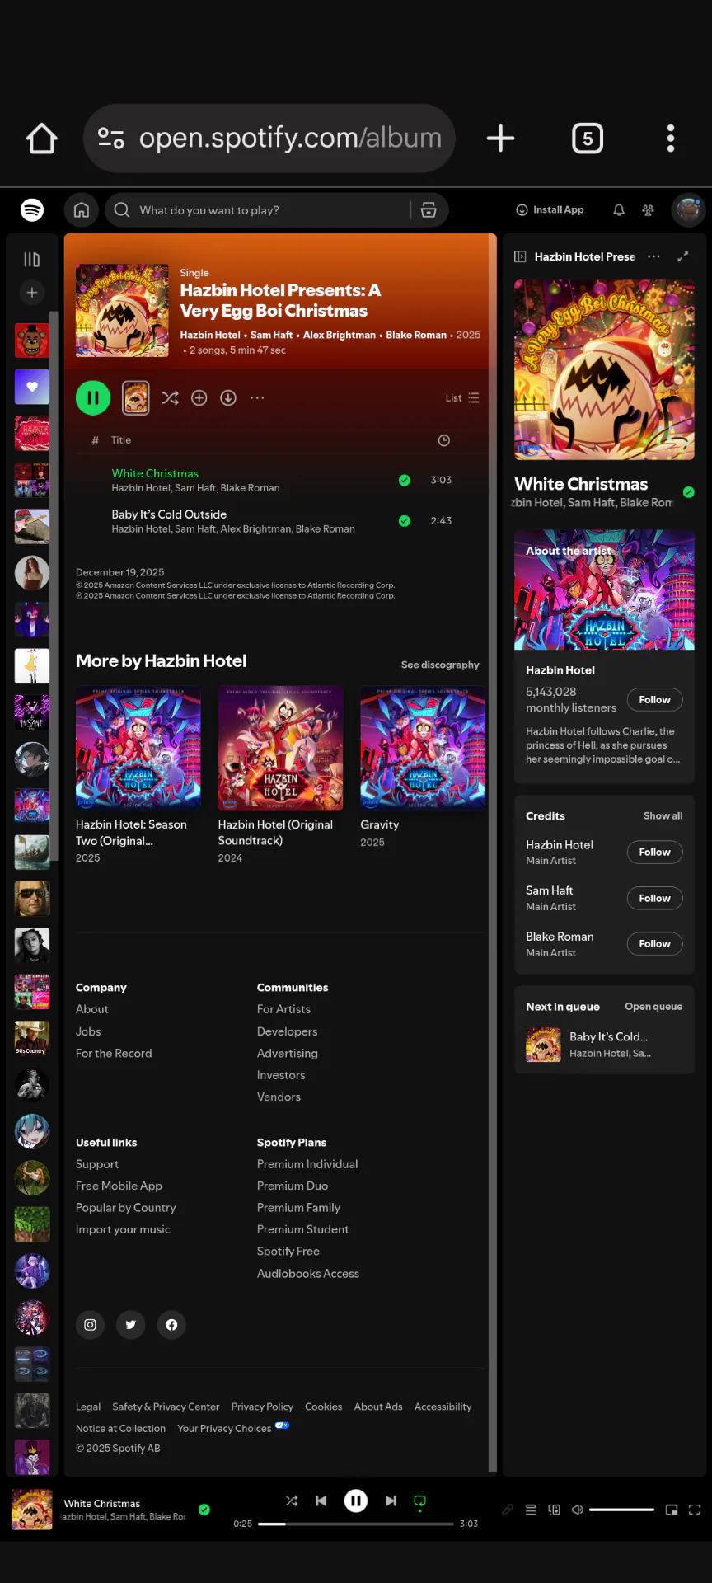Seek in the playback progress bar
Screen dimensions: 712x1583
click(x=356, y=1524)
